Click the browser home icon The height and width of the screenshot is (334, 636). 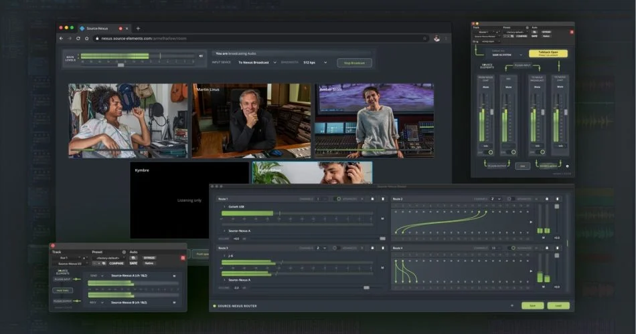pos(87,39)
